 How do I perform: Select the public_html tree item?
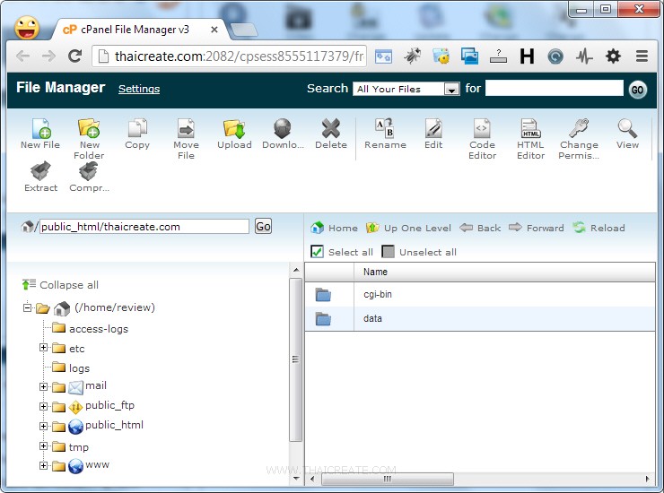coord(114,425)
